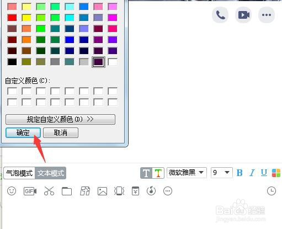Screen dimensions: 282x229
Task: Toggle bold text formatting
Action: 240,173
